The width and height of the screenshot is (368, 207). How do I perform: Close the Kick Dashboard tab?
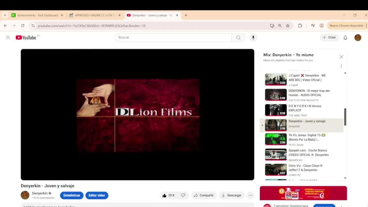click(x=62, y=15)
